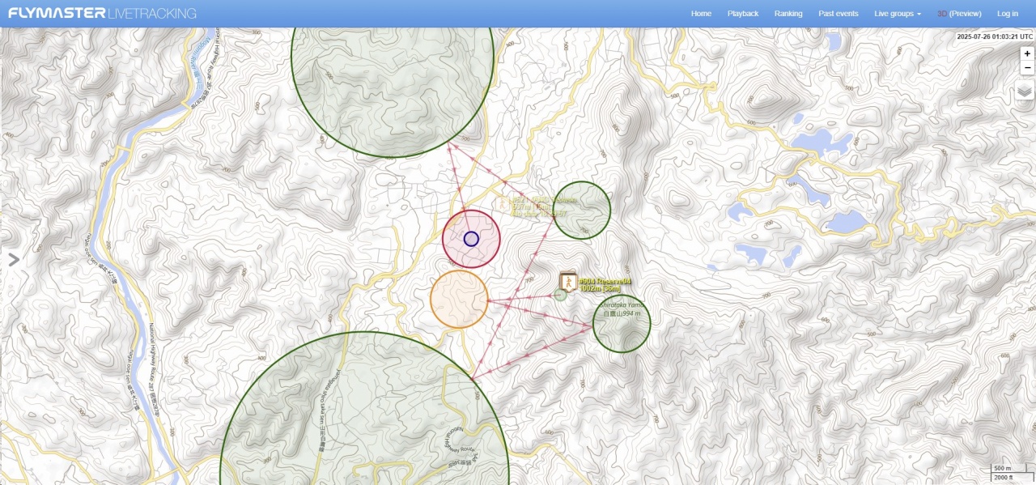Click the orange turnpoint circle
Screen dimensions: 1036x485
pos(459,300)
